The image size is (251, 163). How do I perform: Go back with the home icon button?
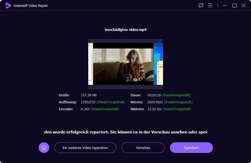point(44,147)
